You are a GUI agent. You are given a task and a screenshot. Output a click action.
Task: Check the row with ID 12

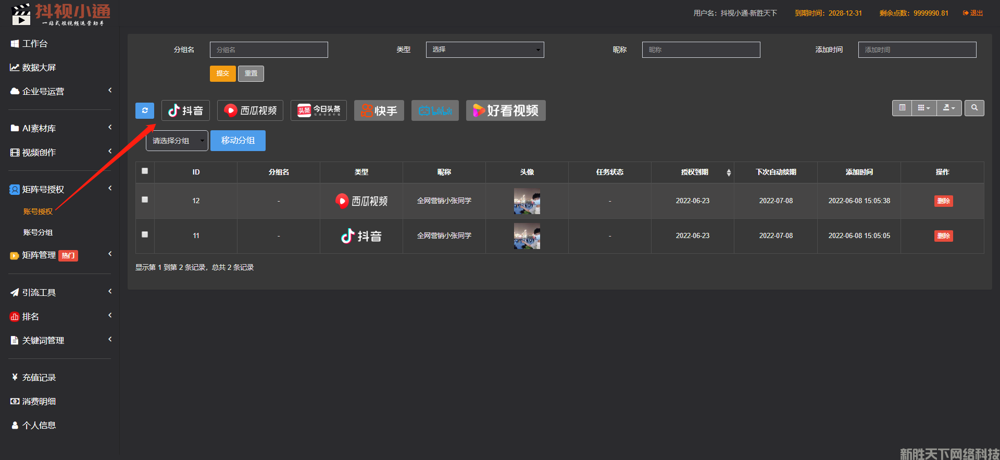[x=145, y=200]
